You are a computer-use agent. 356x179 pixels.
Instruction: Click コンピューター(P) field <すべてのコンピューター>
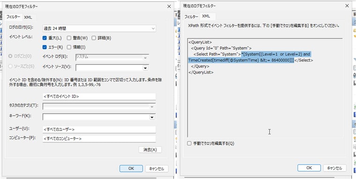coord(99,139)
